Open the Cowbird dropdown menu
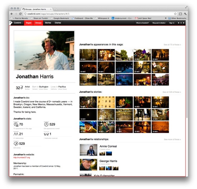This screenshot has height=189, width=197. point(18,23)
